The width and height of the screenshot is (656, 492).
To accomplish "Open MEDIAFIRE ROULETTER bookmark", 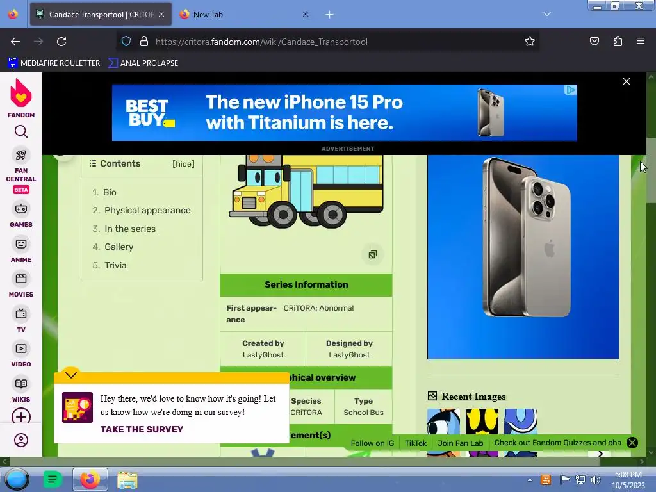I will click(x=54, y=63).
